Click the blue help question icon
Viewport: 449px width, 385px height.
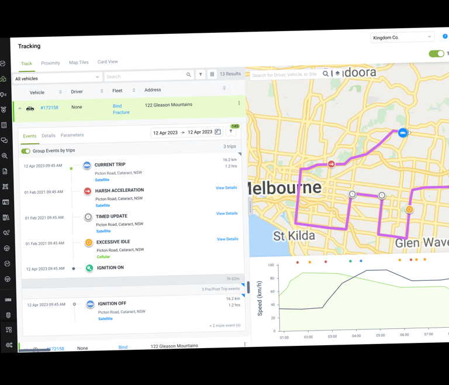(445, 36)
